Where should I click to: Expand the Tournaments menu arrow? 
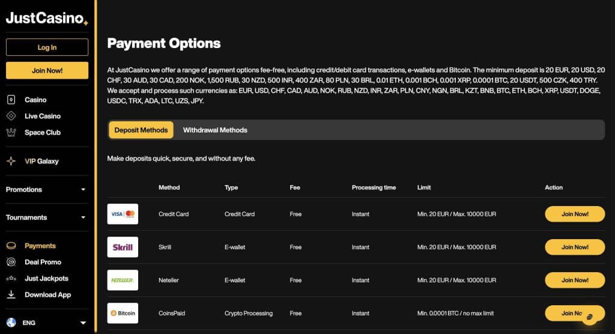pyautogui.click(x=83, y=217)
